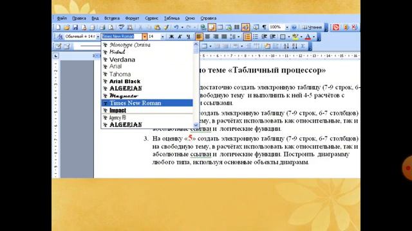Expand the highlight color dropdown arrow
This screenshot has height=231, width=412.
pos(301,37)
